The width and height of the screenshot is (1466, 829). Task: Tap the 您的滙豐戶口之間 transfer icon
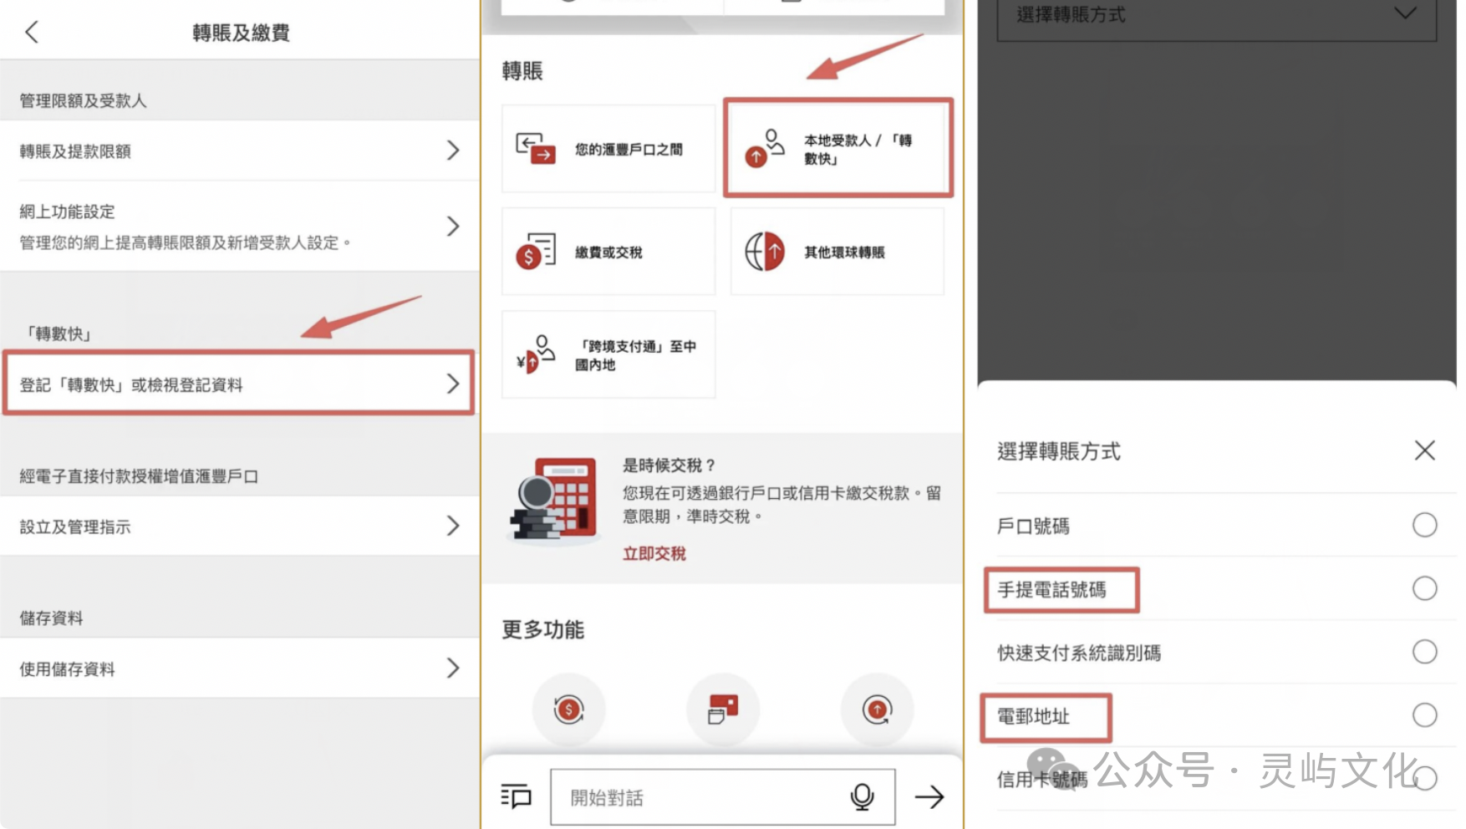535,149
